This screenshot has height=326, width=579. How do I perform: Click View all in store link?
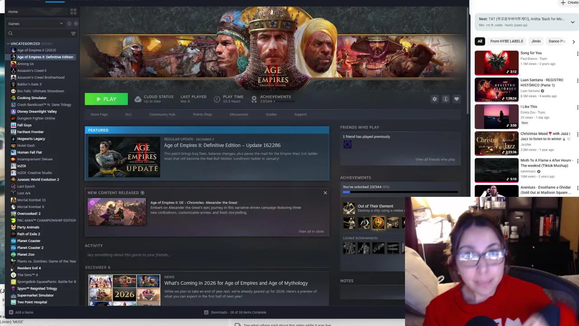point(311,231)
